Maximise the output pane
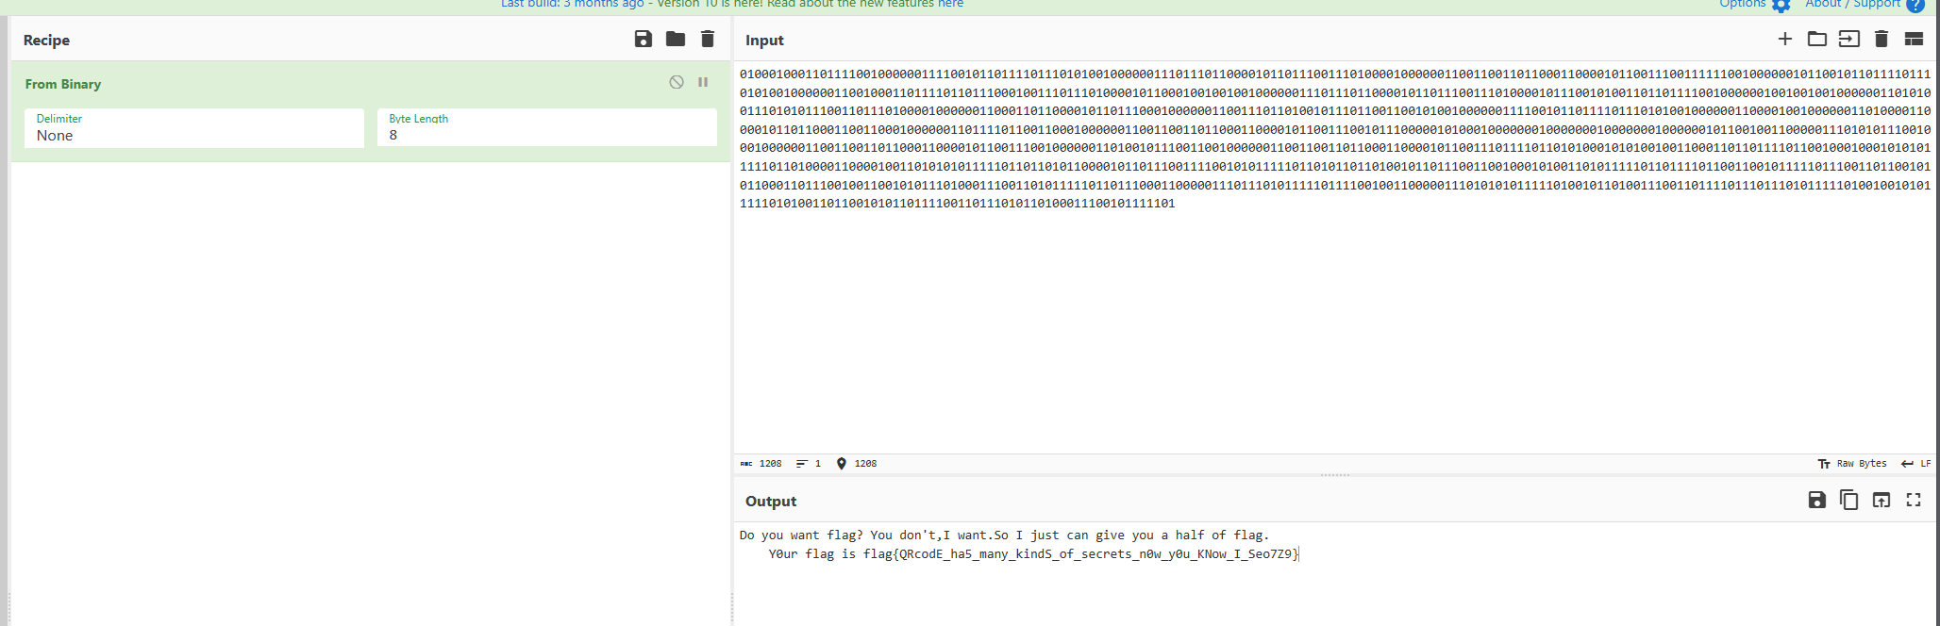Image resolution: width=1940 pixels, height=626 pixels. click(x=1914, y=501)
